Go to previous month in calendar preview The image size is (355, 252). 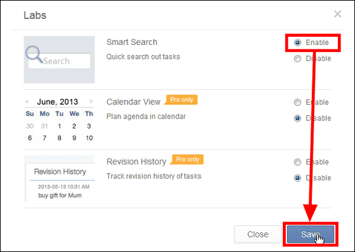point(27,101)
